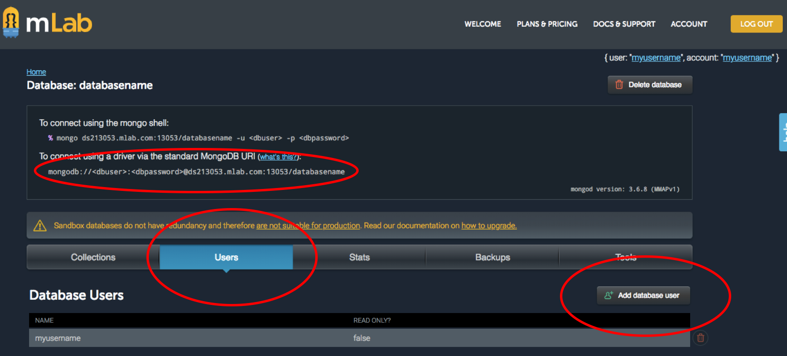Switch to the Collections tab
Screen dimensions: 787x356
point(93,257)
